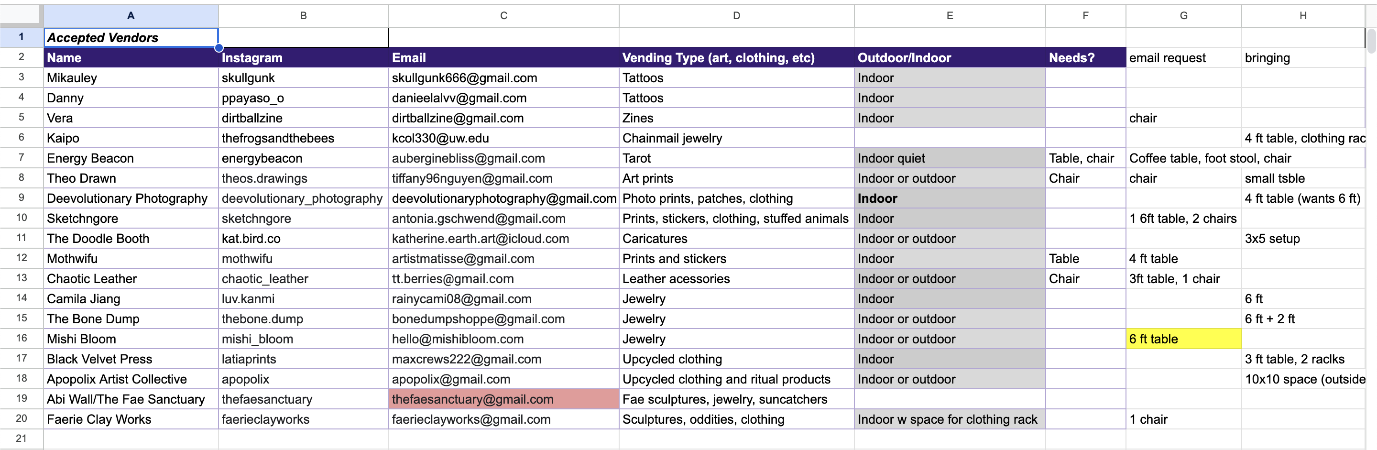Select 'Fae sculptures, jewelry, suncatchers' cell

pyautogui.click(x=737, y=399)
